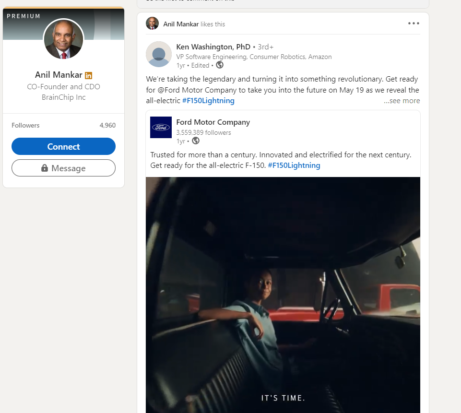Click the LinkedIn Premium badge beside Anil Mankar
This screenshot has height=413, width=461.
click(88, 75)
